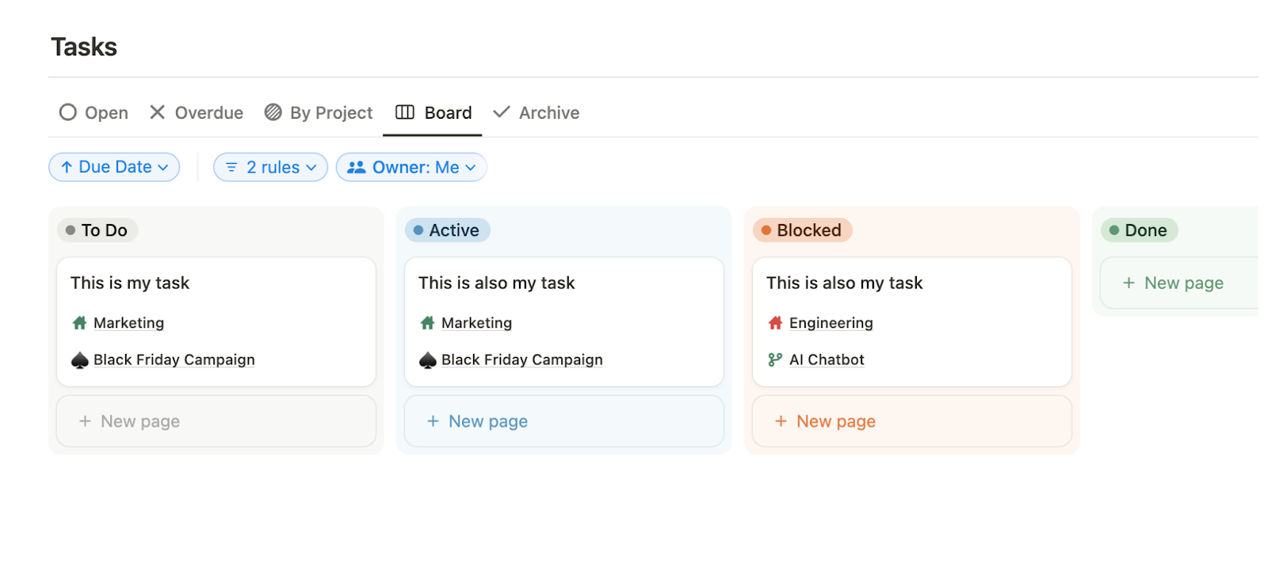Switch to the Overdue view tab
Image resolution: width=1268 pixels, height=574 pixels.
pyautogui.click(x=197, y=112)
